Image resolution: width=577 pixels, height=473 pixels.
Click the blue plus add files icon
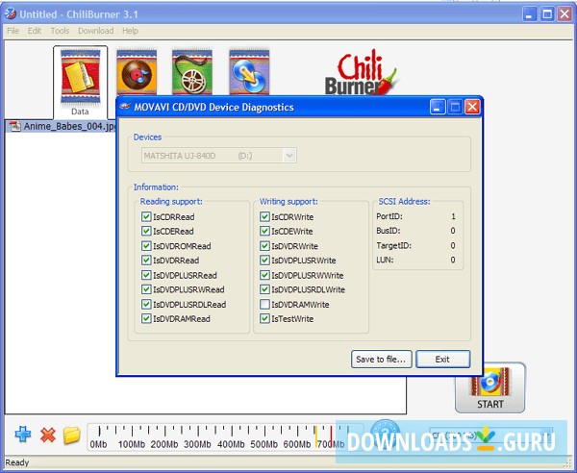click(x=23, y=435)
